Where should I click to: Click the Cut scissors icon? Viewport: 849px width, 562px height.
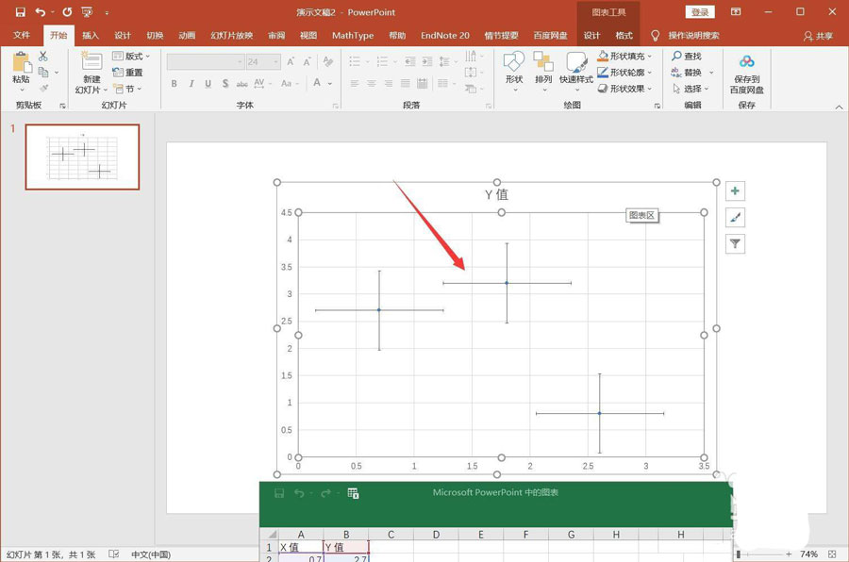(x=43, y=57)
